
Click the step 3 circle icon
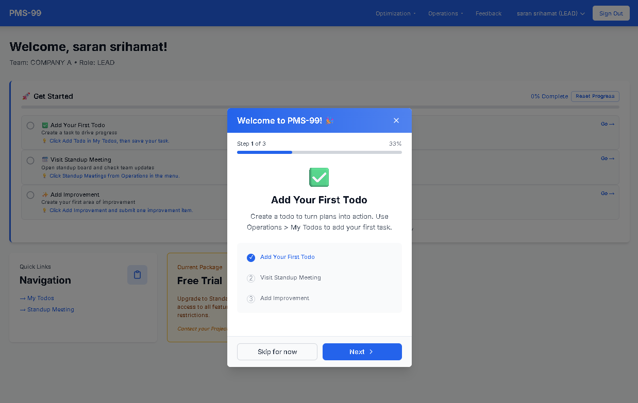pos(251,299)
